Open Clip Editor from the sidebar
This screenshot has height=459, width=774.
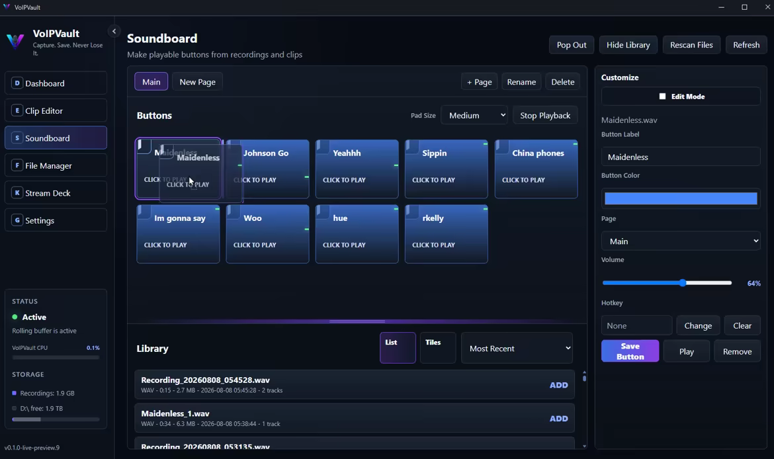[56, 110]
